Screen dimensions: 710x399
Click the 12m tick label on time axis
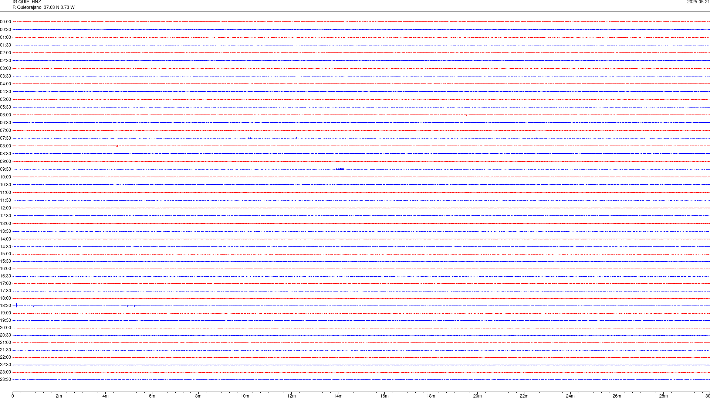291,396
